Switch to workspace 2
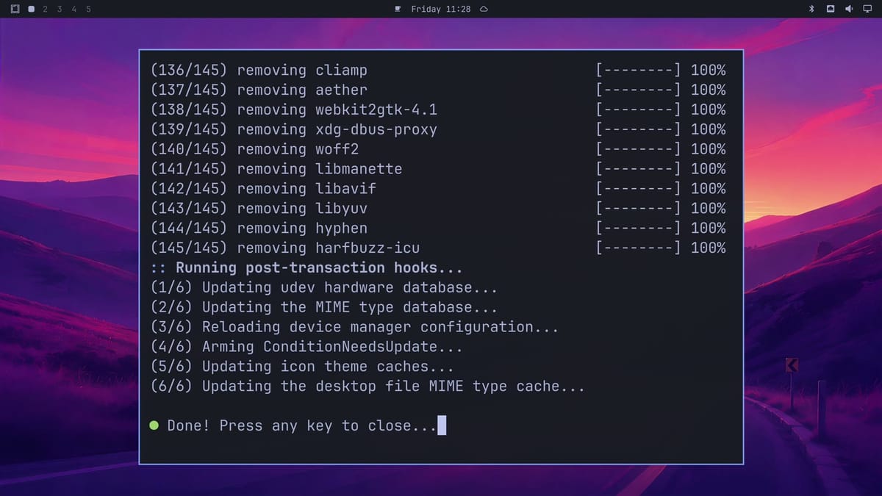The image size is (882, 496). (45, 9)
